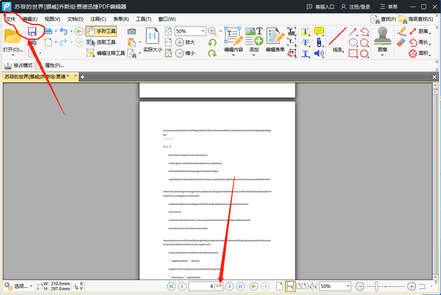Expand the Edit Content dropdown arrow
The image size is (441, 295).
(234, 55)
